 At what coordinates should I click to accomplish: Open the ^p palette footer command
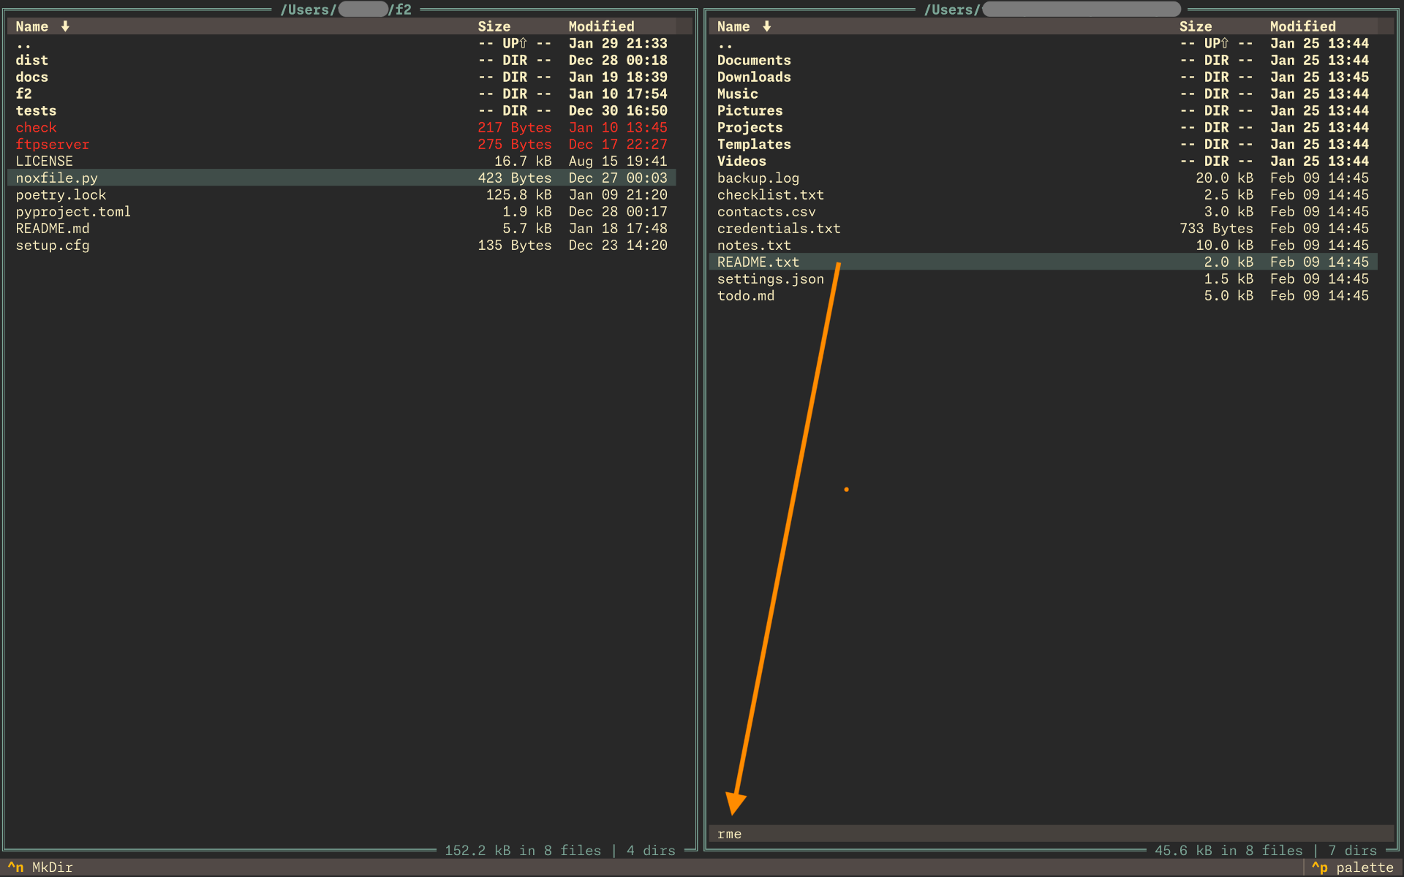[1352, 867]
